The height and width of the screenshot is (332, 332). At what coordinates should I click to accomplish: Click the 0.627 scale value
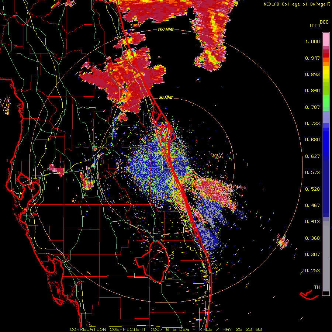(x=312, y=156)
